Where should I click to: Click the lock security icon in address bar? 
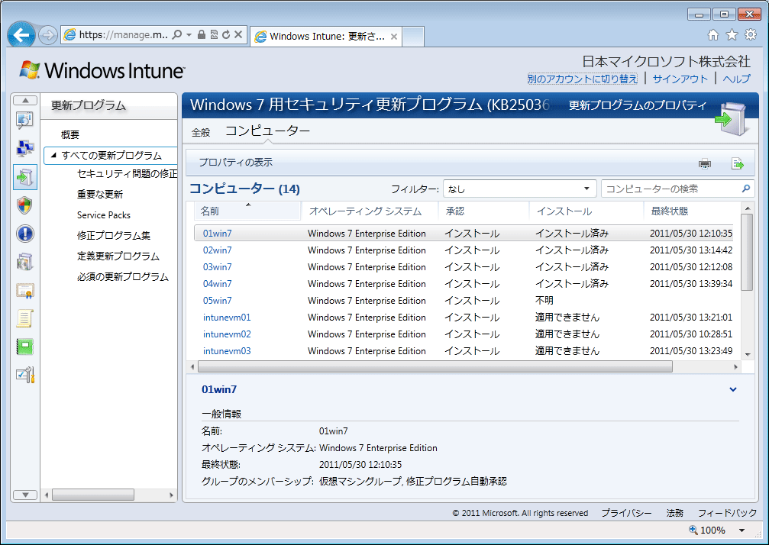click(x=201, y=34)
